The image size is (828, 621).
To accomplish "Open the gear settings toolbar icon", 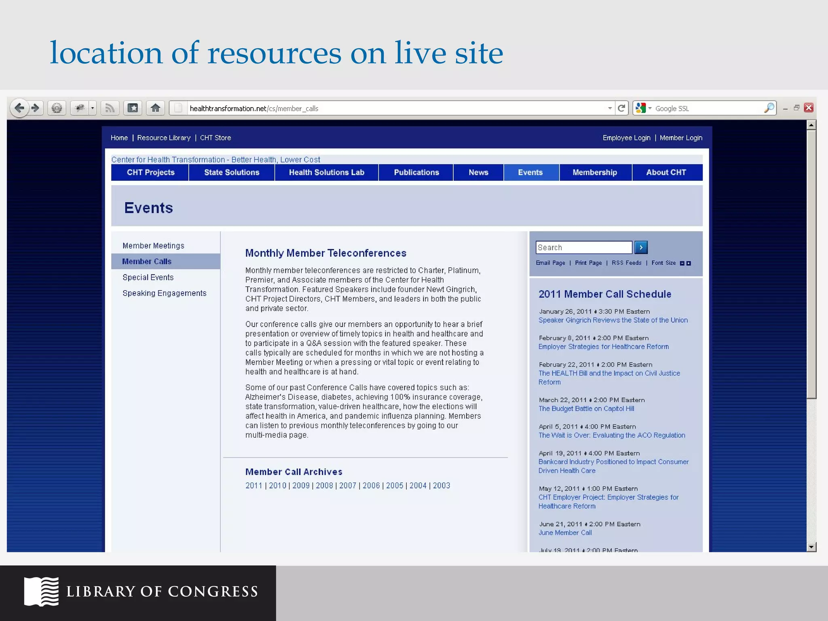I will (x=57, y=108).
